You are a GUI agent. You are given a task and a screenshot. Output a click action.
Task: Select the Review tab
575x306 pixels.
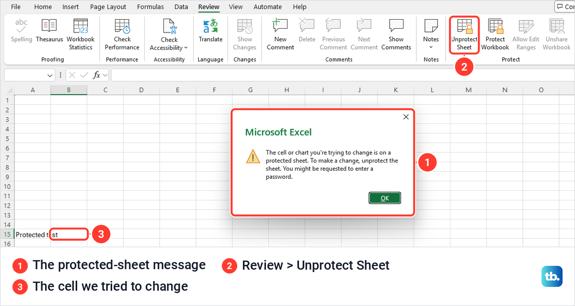(209, 7)
